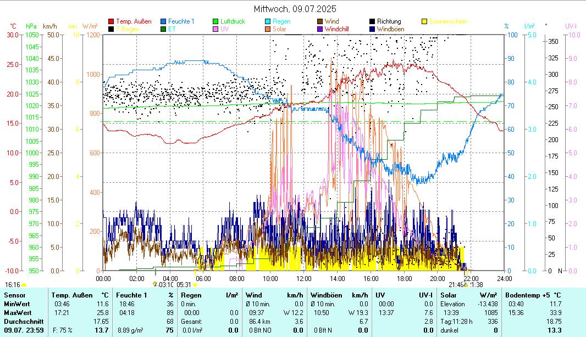
Task: Click the Bodentemp max value 33.9
Action: pos(555,313)
